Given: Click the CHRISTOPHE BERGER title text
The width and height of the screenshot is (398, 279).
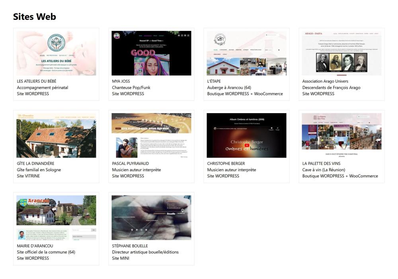Looking at the screenshot, I should 226,164.
